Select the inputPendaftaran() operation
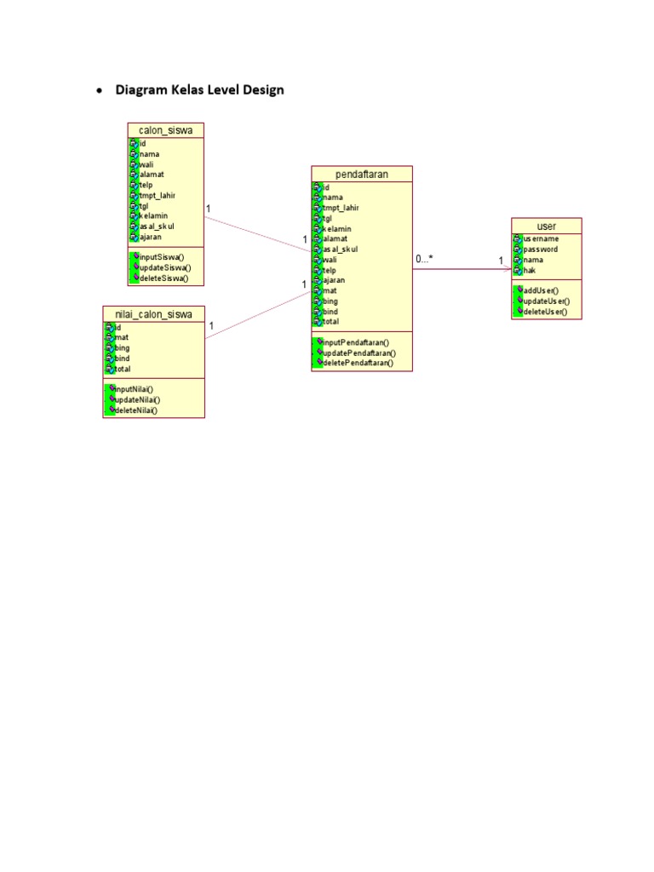Image resolution: width=654 pixels, height=872 pixels. tap(356, 343)
